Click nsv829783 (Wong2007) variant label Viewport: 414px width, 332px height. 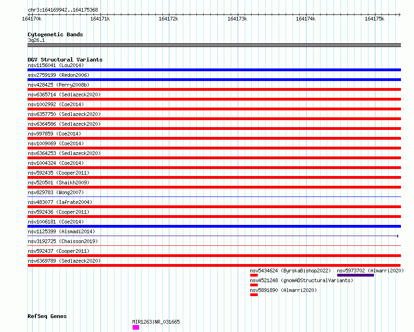[x=56, y=192]
